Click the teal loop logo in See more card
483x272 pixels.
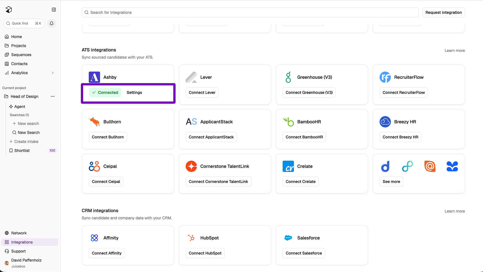tap(407, 166)
